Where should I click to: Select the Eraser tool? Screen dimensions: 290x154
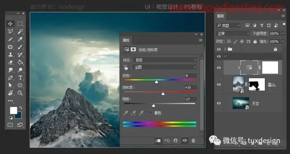10,62
